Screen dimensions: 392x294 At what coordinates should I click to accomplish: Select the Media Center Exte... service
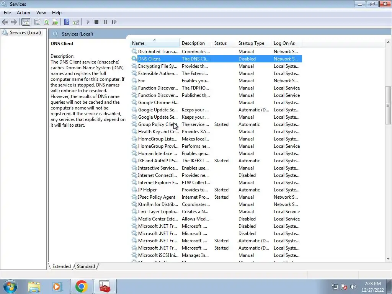(216, 219)
